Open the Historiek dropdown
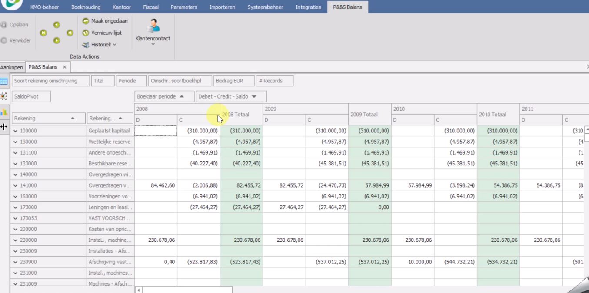The image size is (589, 293). [100, 44]
